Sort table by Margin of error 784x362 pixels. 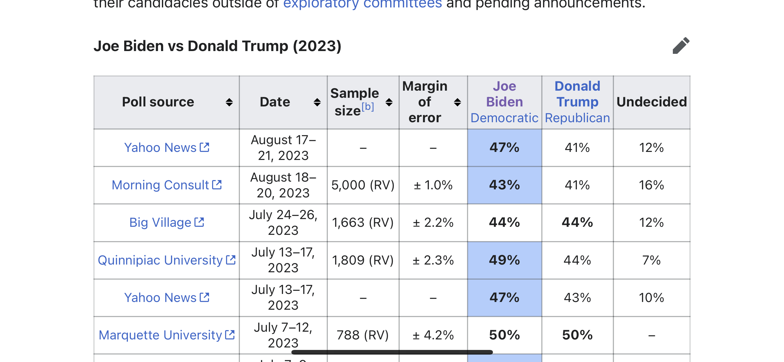pos(457,102)
